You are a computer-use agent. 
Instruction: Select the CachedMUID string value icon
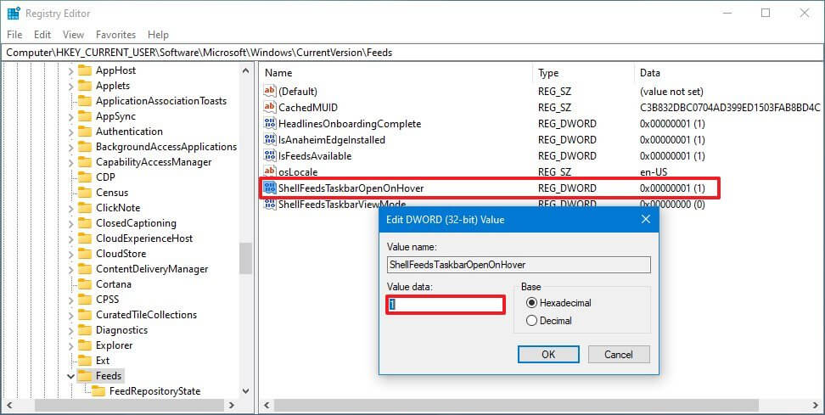click(269, 107)
